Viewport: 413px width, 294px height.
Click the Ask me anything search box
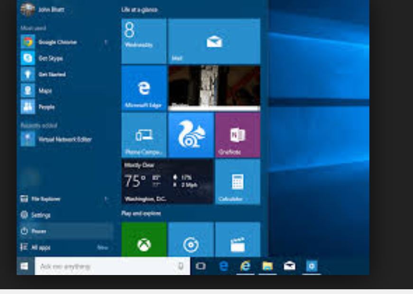pyautogui.click(x=104, y=266)
